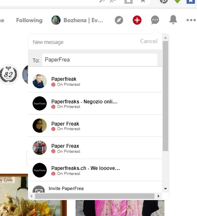
Task: Click the Paperfreak man avatar photo
Action: [40, 81]
